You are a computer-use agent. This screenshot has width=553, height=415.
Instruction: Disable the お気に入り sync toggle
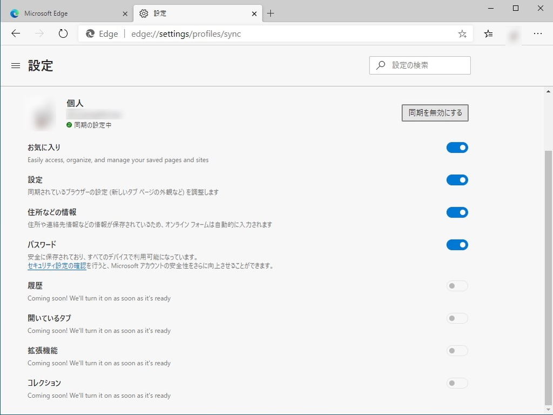tap(457, 147)
